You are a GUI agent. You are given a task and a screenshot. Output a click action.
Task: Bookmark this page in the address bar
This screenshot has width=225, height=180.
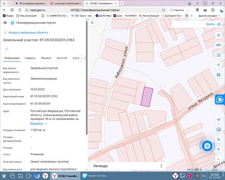163,10
